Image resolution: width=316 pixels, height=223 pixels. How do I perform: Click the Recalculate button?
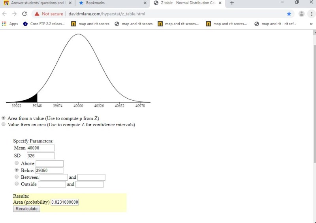point(26,209)
